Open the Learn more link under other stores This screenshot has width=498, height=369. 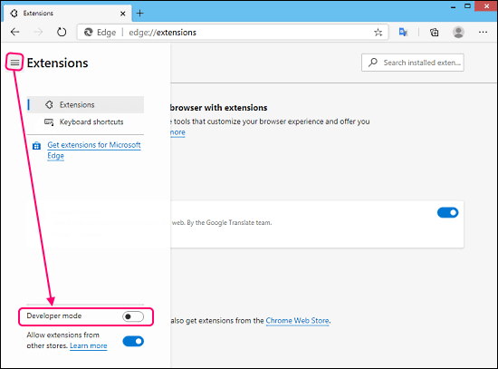coord(89,345)
